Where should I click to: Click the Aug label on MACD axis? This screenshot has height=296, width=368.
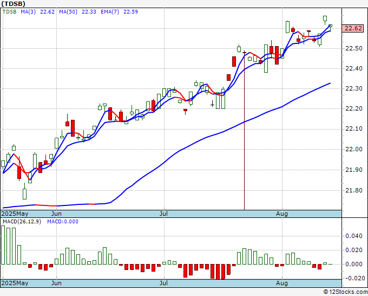[x=282, y=283]
